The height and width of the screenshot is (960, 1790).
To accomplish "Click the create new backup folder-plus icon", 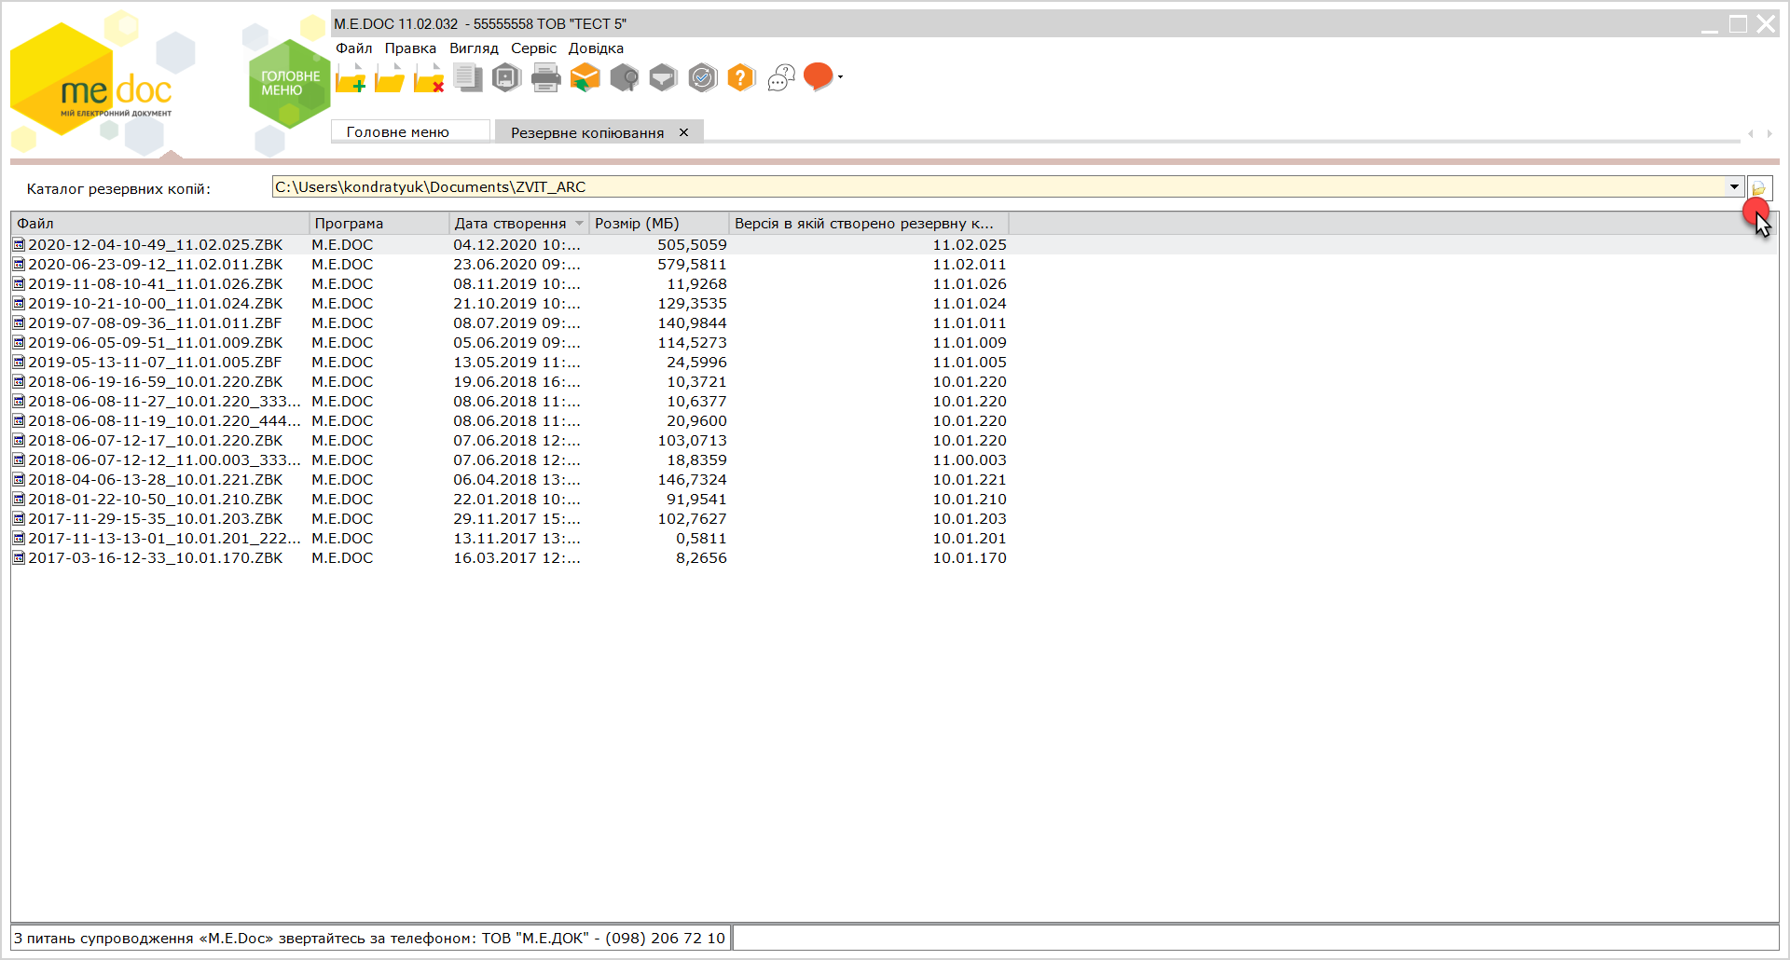I will [x=351, y=78].
